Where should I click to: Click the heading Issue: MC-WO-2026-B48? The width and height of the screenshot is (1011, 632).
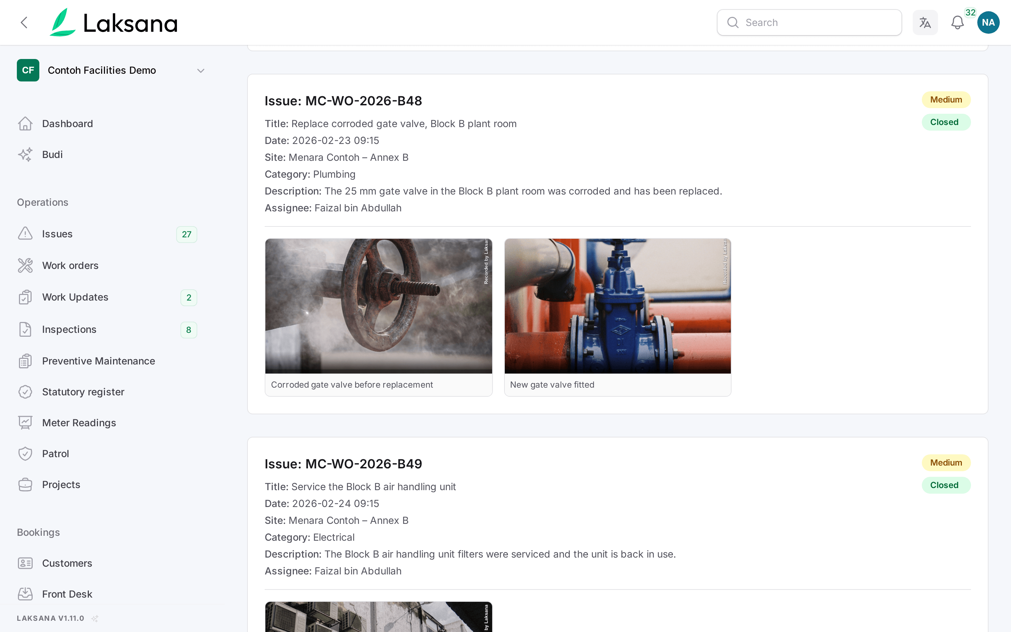(343, 101)
